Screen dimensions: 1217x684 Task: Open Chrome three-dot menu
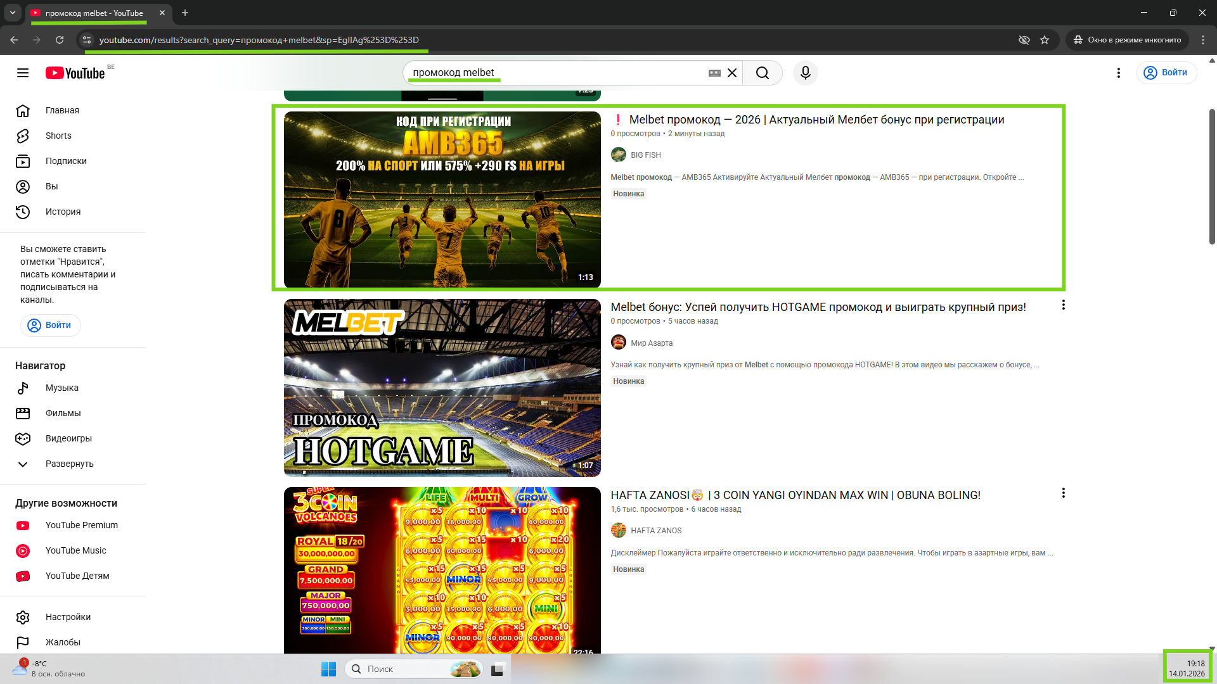tap(1203, 40)
